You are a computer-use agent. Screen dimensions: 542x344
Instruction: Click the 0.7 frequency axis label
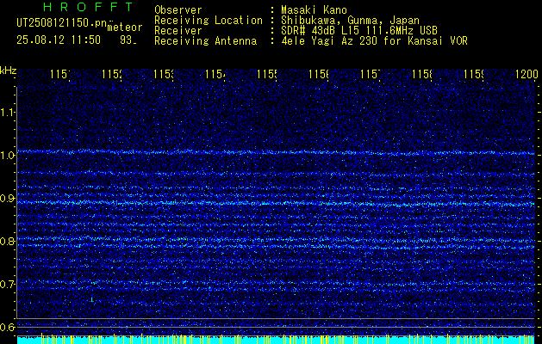click(x=7, y=285)
